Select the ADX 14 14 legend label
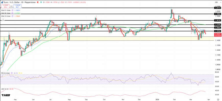This screenshot has width=222, height=101. (x=5, y=89)
